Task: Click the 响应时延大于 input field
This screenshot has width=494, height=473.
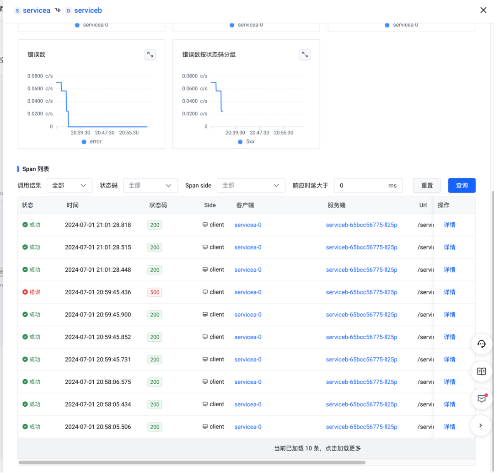Action: 361,185
